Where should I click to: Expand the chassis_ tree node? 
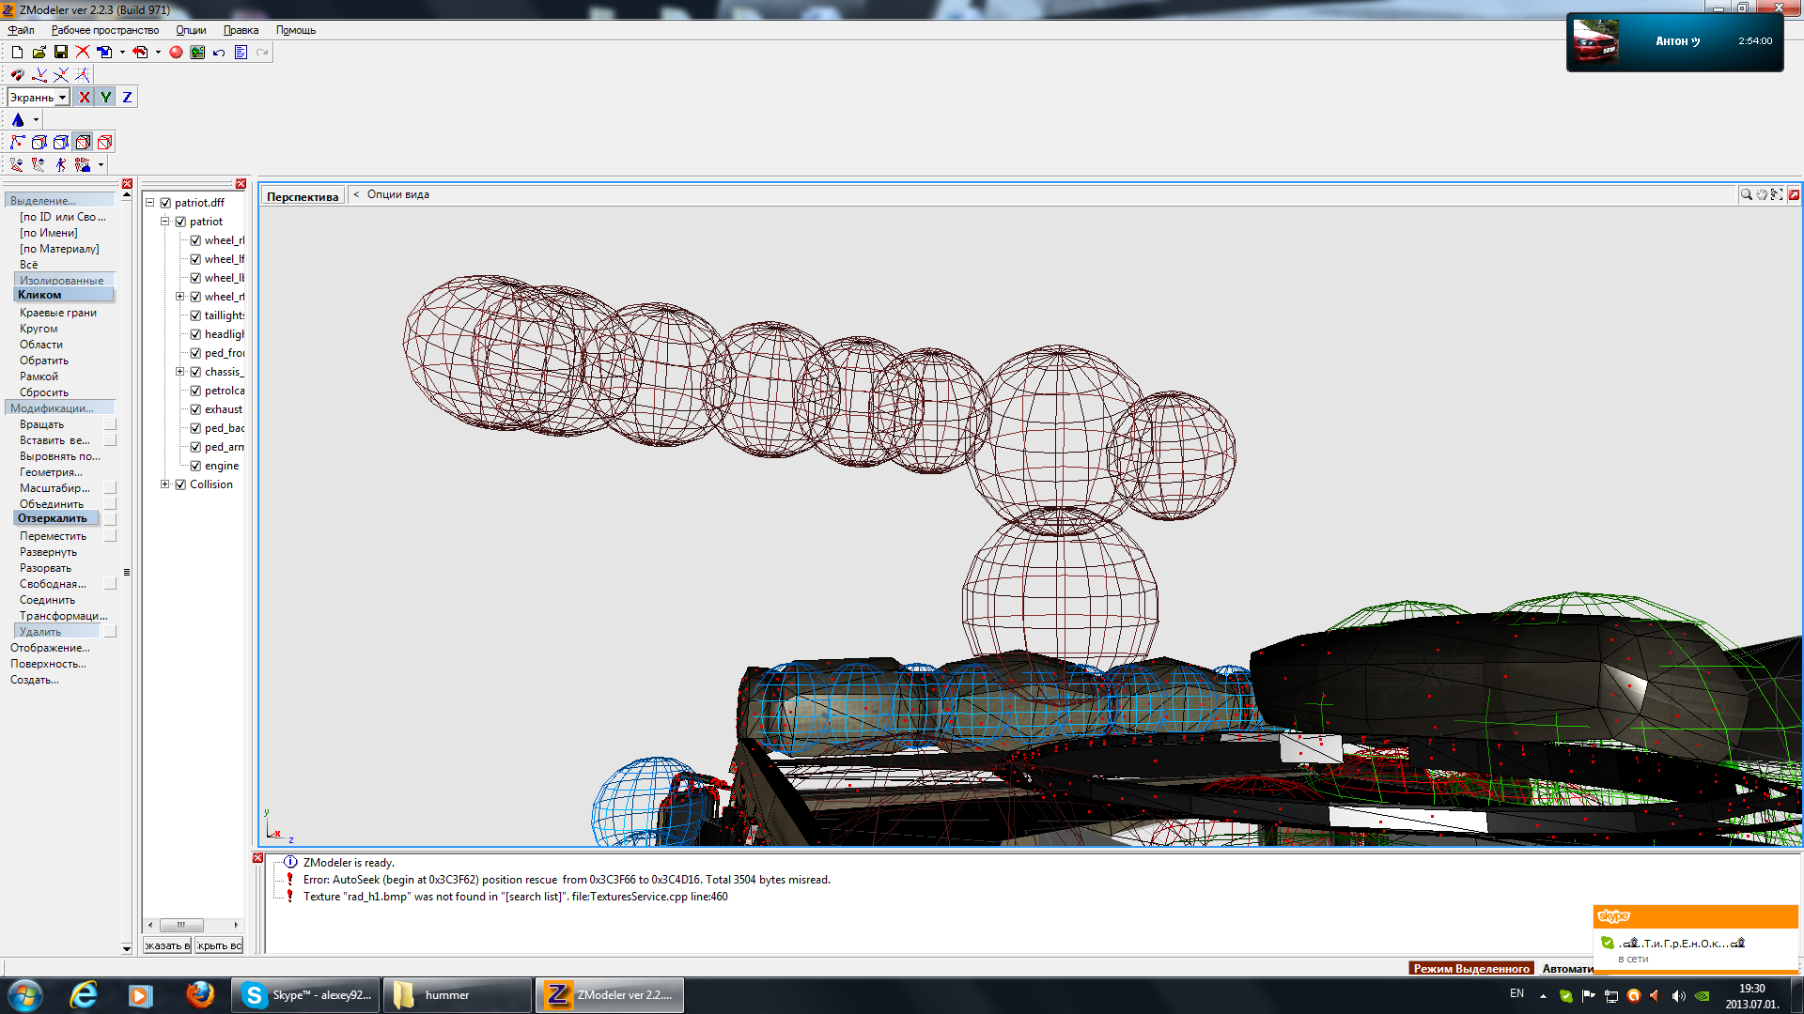coord(179,372)
